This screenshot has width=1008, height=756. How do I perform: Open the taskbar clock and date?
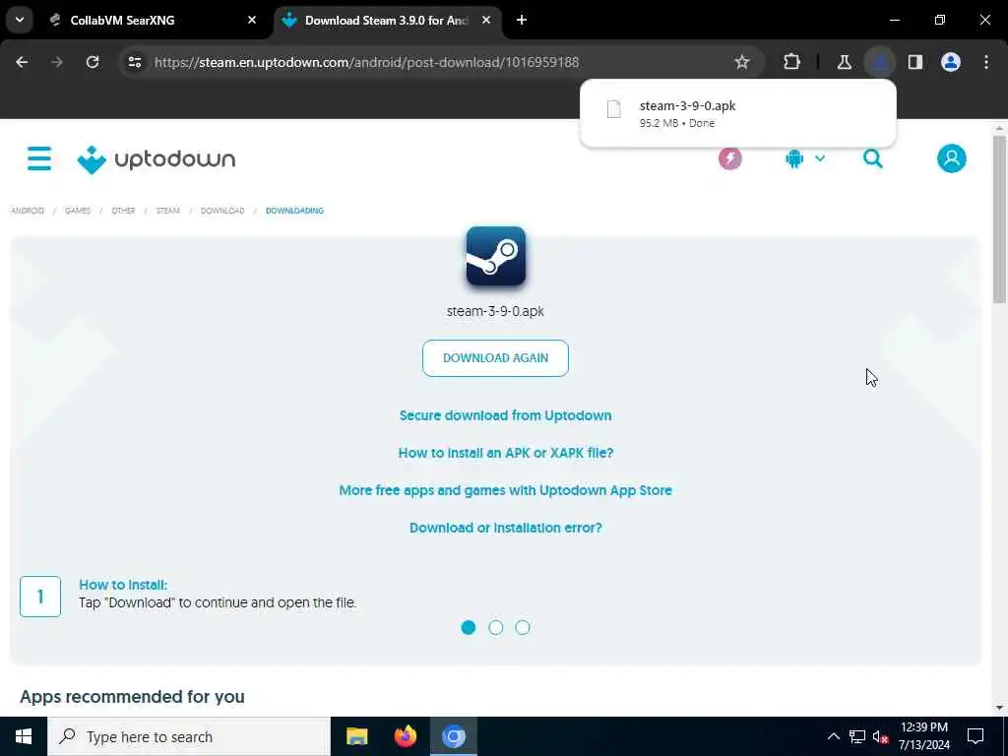click(923, 736)
